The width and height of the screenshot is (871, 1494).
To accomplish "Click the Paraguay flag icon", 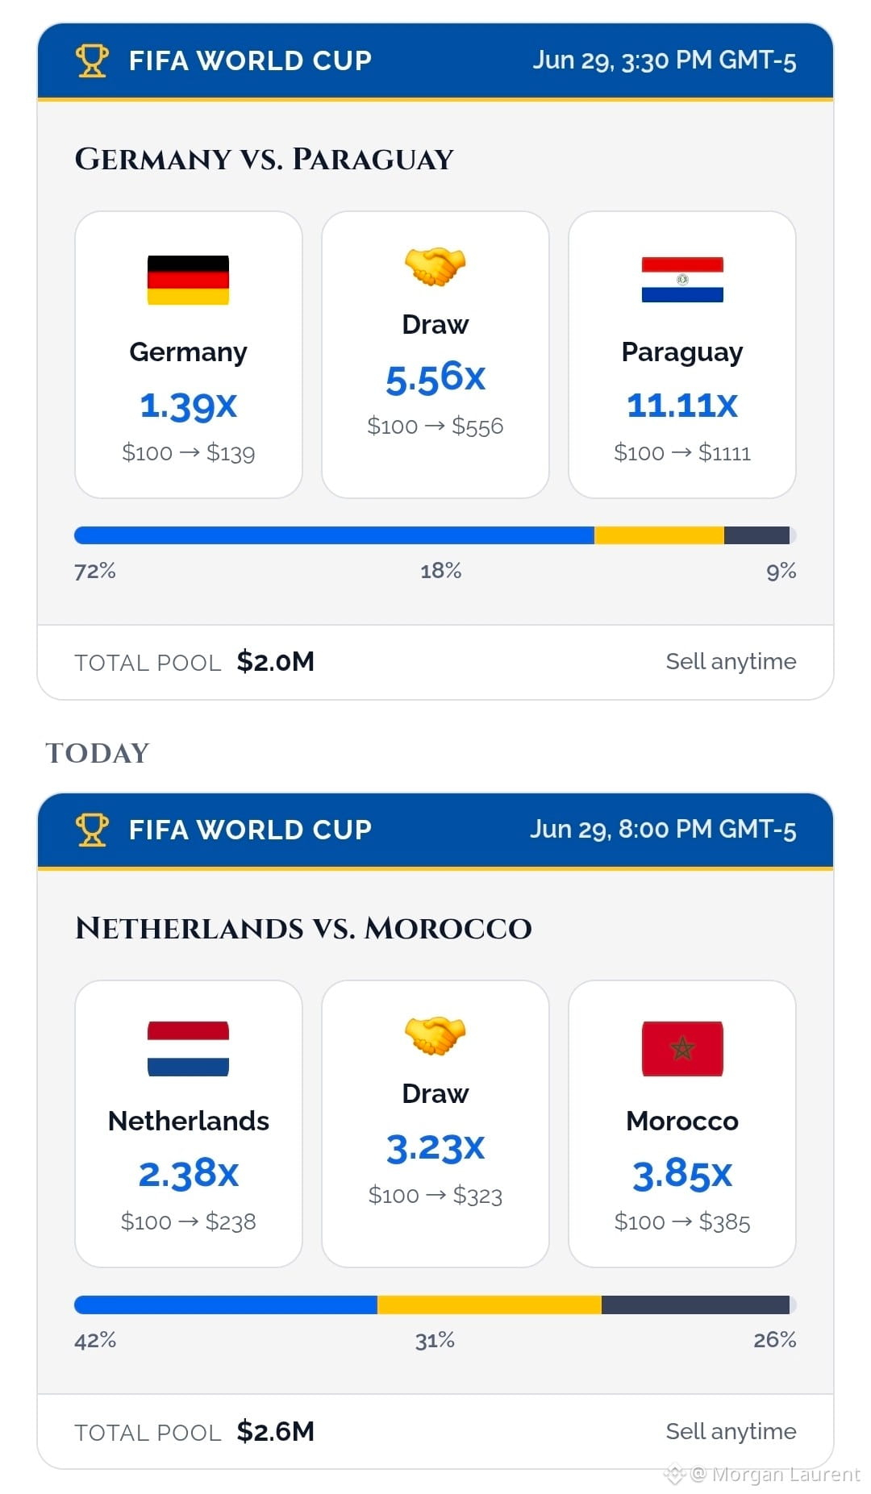I will coord(682,280).
